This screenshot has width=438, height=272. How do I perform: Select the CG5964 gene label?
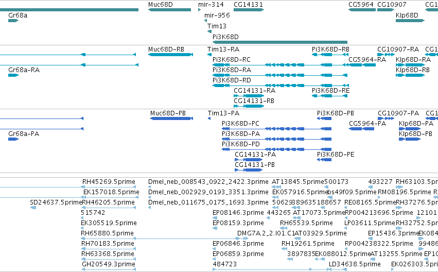(x=361, y=5)
